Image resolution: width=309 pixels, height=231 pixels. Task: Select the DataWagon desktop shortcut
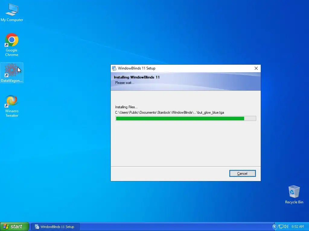coord(12,73)
